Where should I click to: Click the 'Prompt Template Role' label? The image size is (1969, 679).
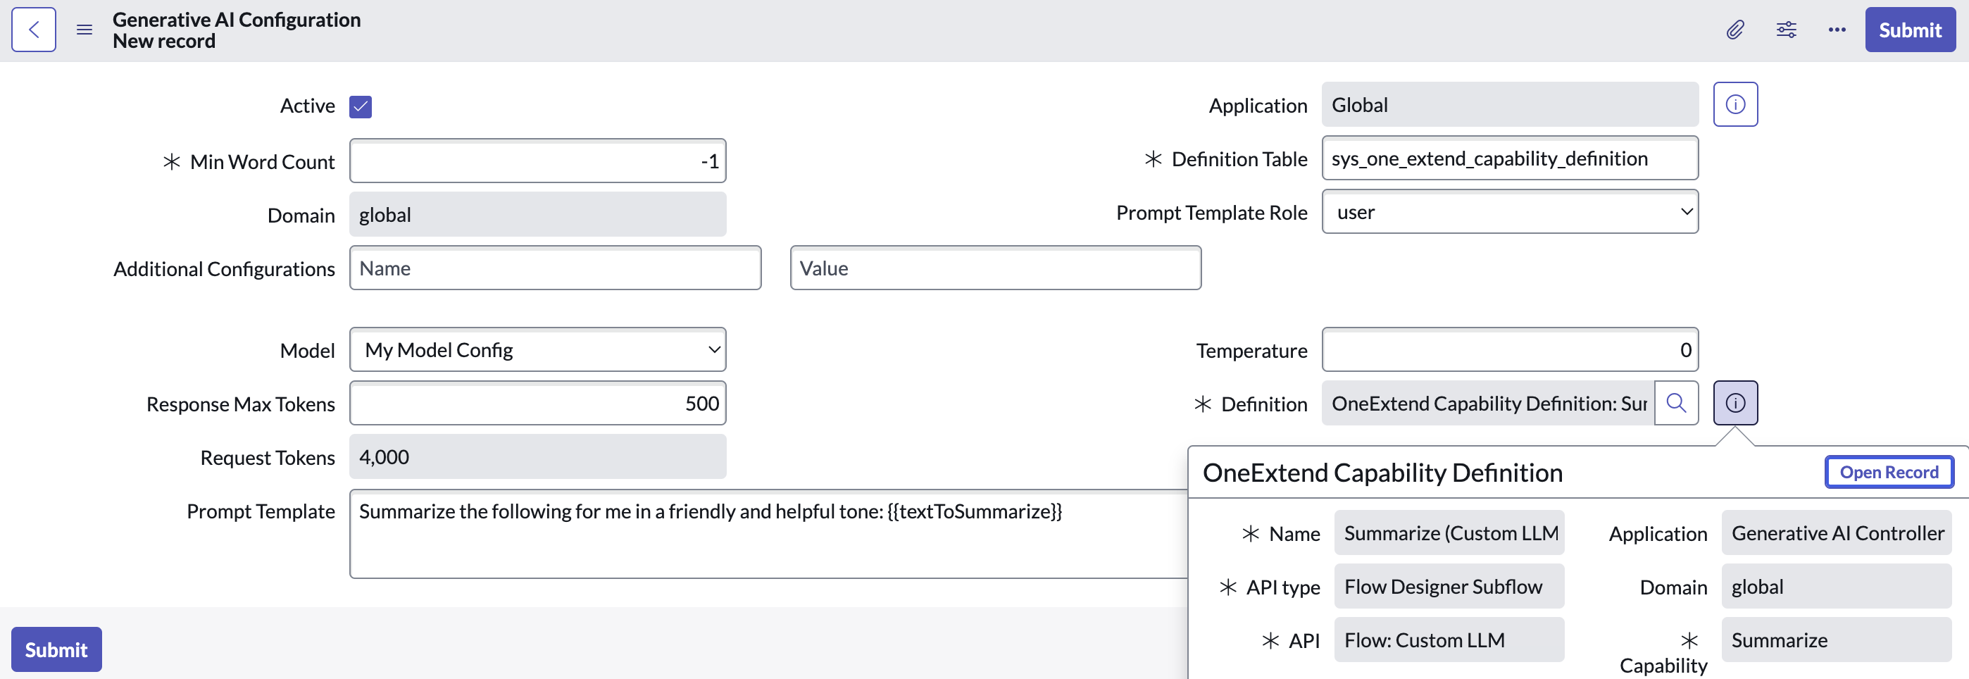[1211, 213]
